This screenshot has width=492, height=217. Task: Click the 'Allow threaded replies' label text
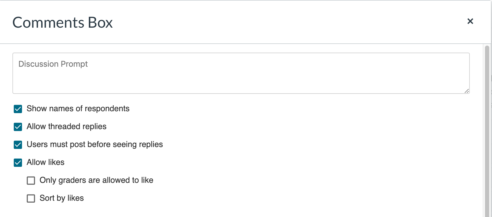[66, 127]
